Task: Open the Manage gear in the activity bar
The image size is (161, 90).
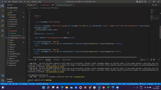Action: (x=3, y=80)
